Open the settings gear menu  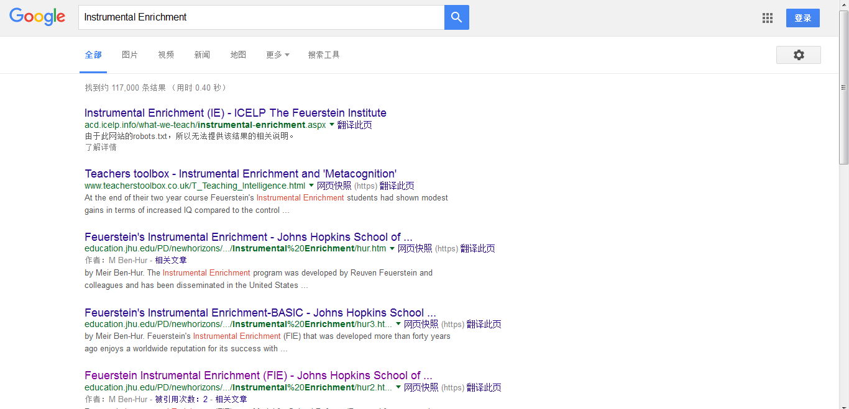coord(799,55)
